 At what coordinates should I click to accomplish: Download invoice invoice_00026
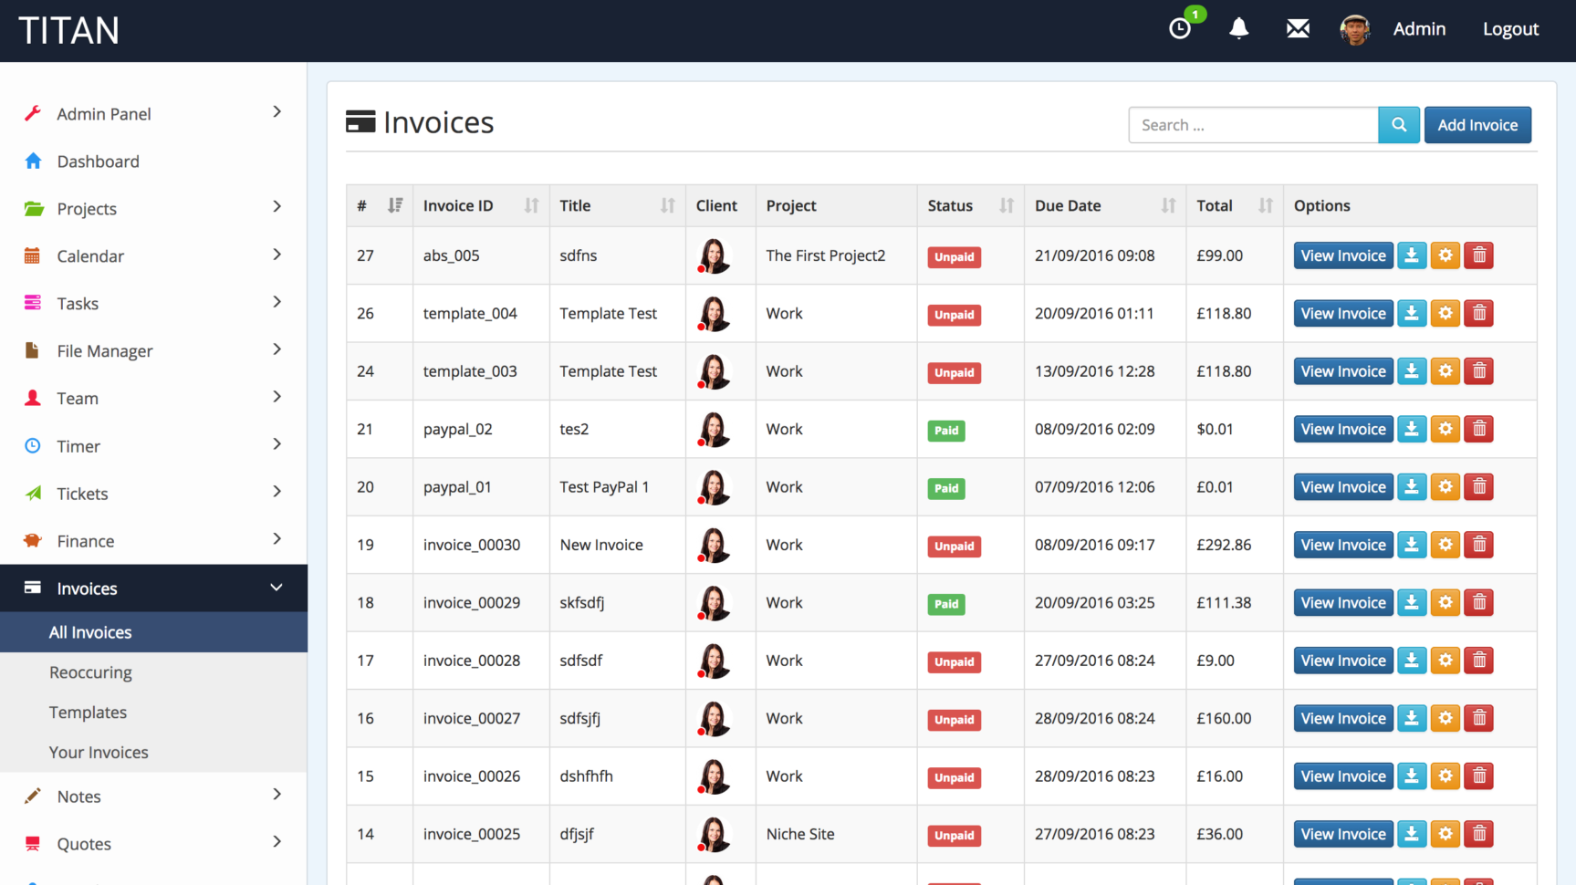click(x=1412, y=776)
